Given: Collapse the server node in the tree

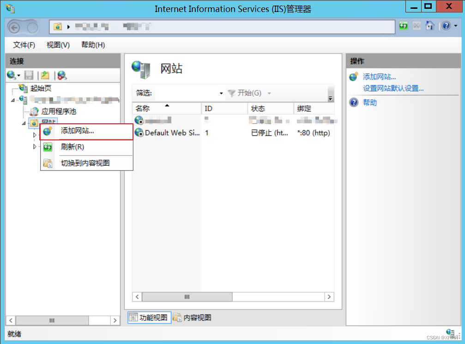Looking at the screenshot, I should pos(13,100).
